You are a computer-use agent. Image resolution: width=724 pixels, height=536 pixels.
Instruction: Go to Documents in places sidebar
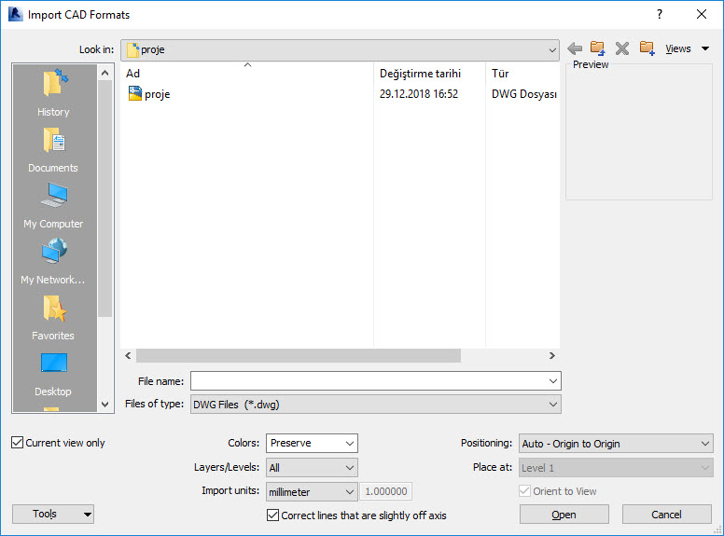pyautogui.click(x=53, y=149)
